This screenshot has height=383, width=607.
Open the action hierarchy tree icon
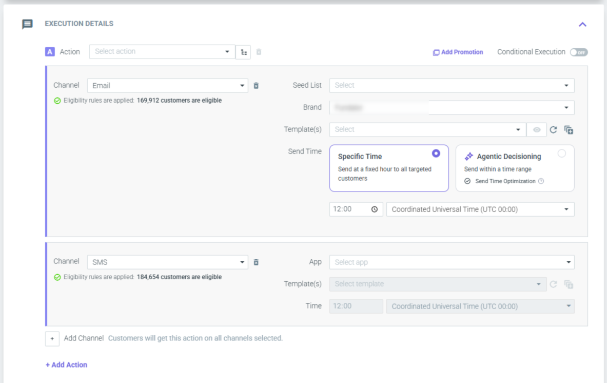[244, 52]
